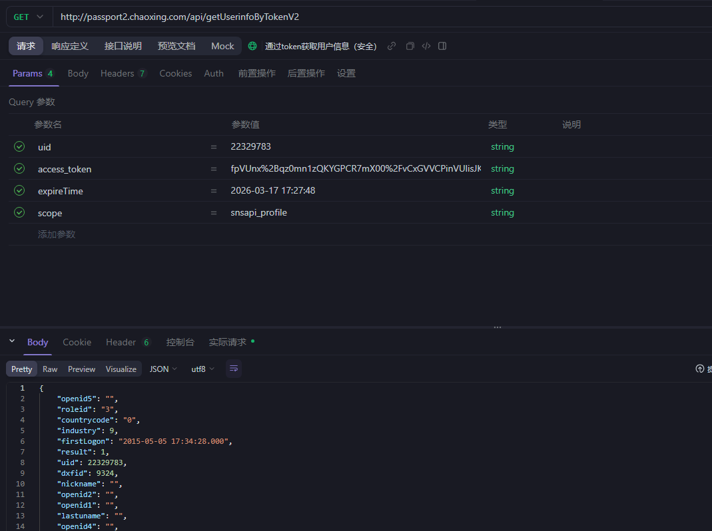Uncheck the access_token parameter
The height and width of the screenshot is (531, 712).
click(19, 168)
